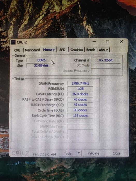Click the Bank Cycle Time (tRC) label
Viewport: 136px width, 181px height.
[48, 116]
